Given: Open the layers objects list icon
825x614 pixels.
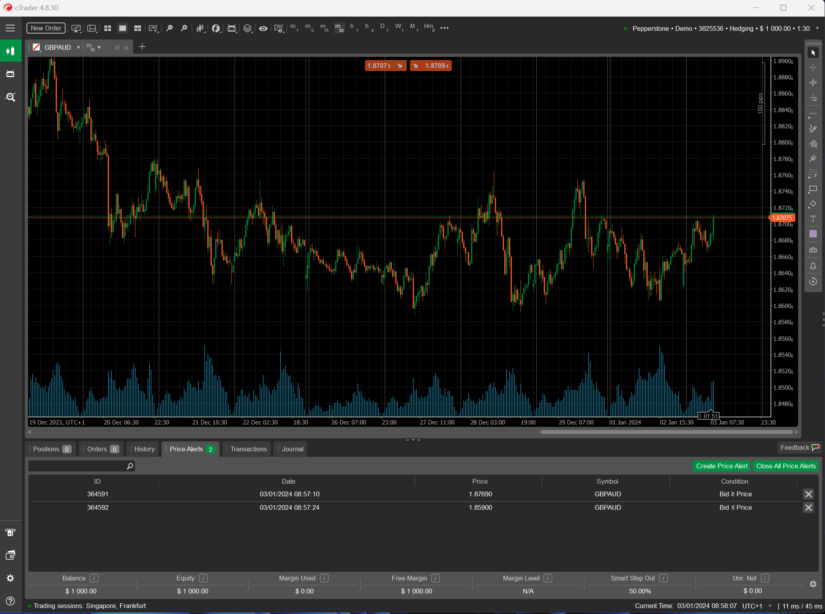Looking at the screenshot, I should pyautogui.click(x=248, y=28).
